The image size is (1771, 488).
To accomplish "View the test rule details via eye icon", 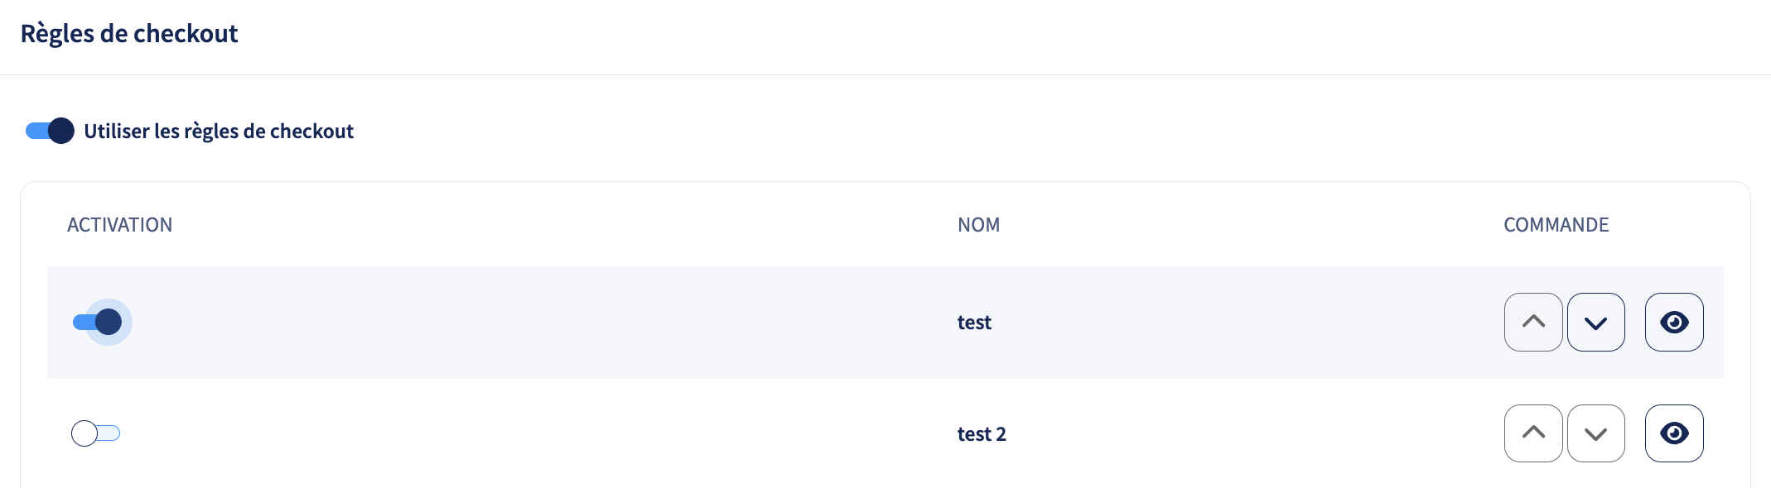I will pyautogui.click(x=1674, y=322).
